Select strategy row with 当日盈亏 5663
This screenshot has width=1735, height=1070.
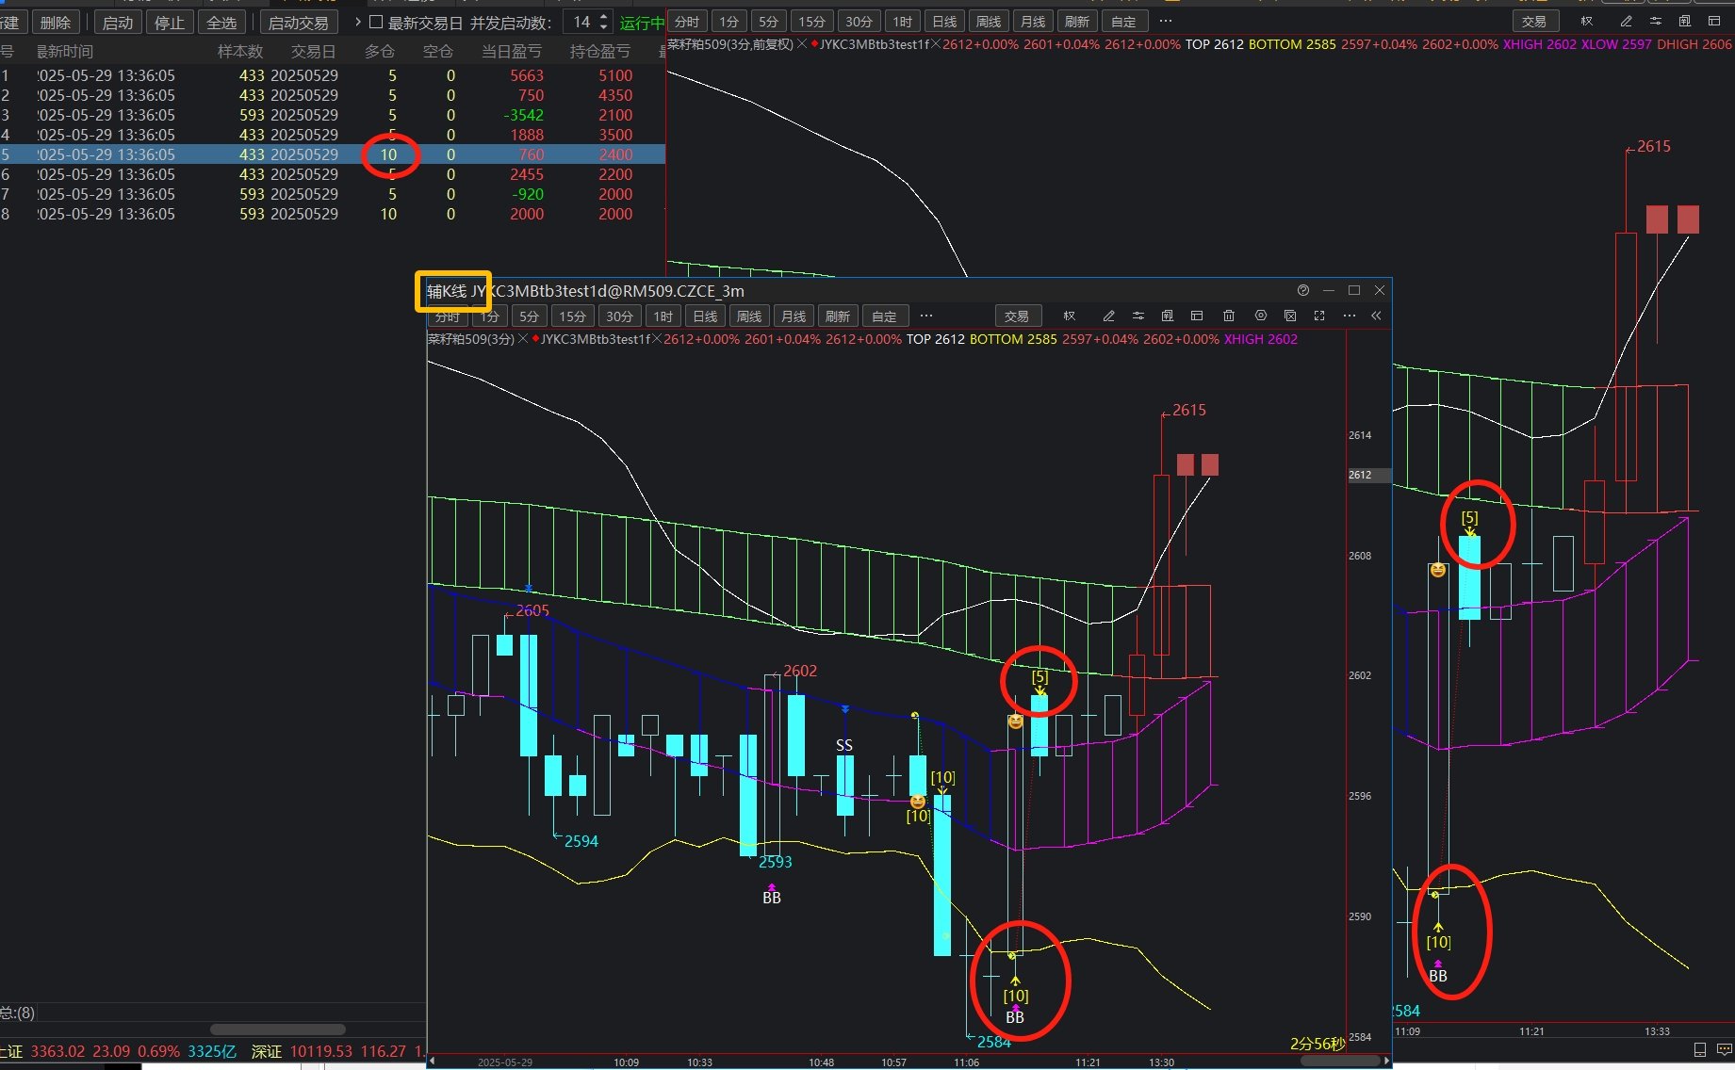(x=333, y=75)
